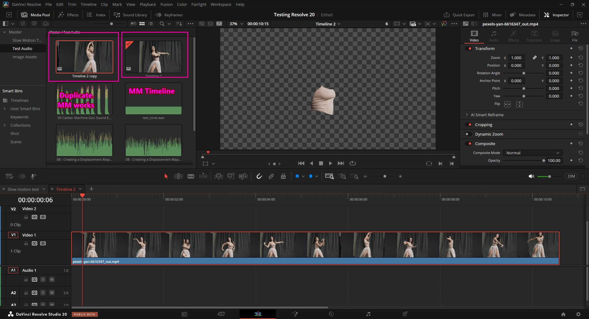589x319 pixels.
Task: Adjust the Rotation Angle slider
Action: point(523,73)
